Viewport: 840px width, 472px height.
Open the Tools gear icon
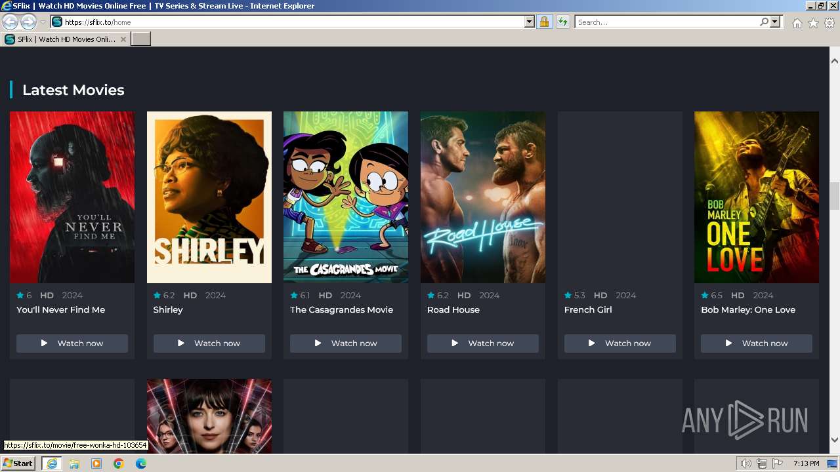pos(829,23)
